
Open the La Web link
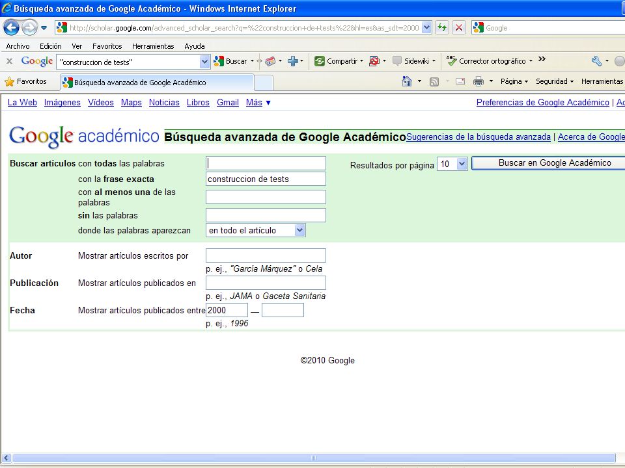point(22,102)
